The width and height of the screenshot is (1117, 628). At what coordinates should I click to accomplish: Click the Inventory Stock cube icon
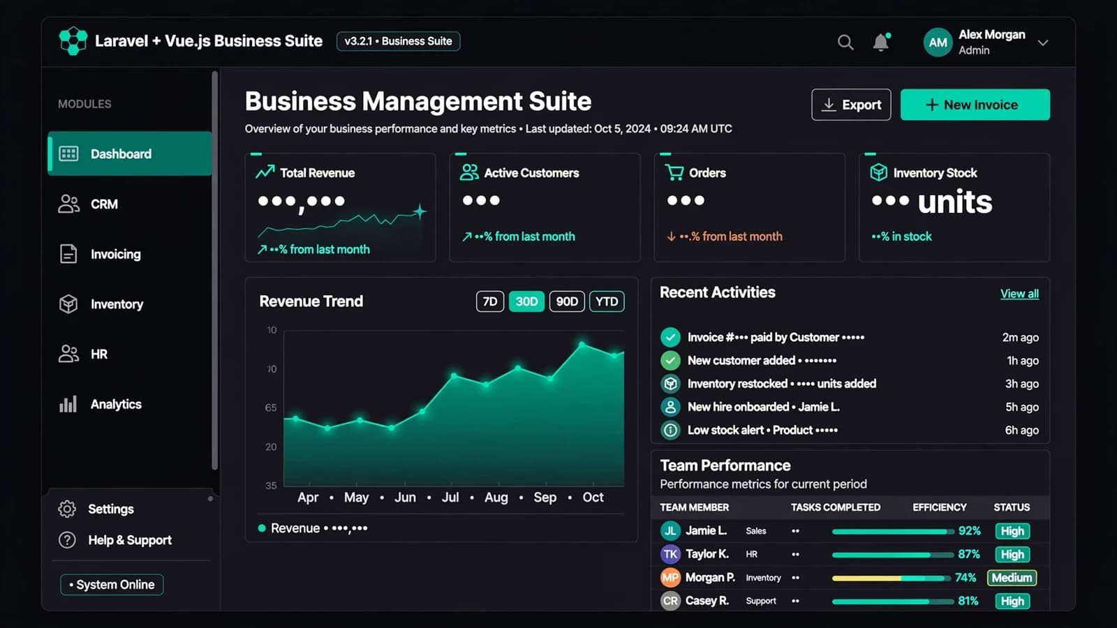pos(879,172)
